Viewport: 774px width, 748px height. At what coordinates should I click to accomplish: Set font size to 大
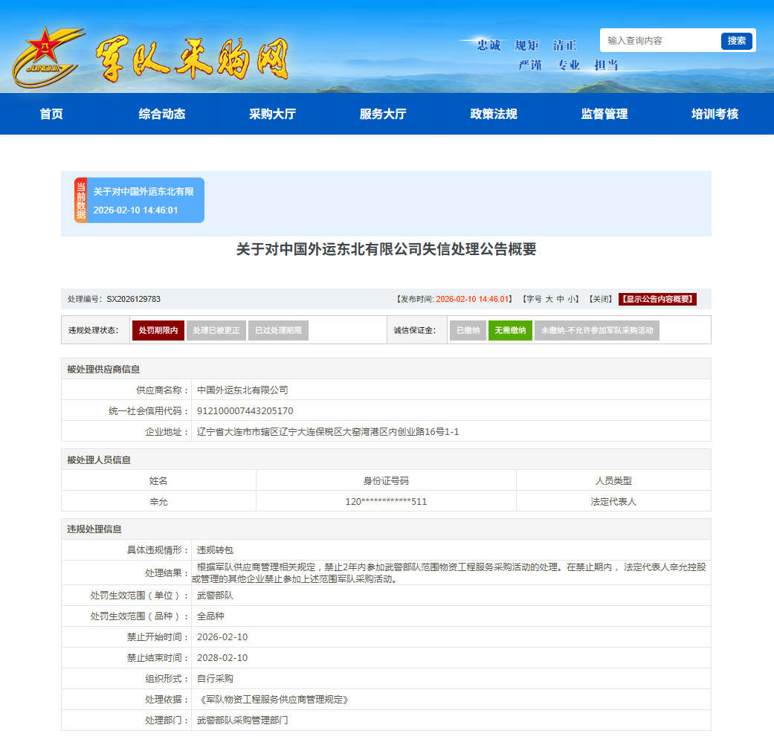(x=549, y=297)
